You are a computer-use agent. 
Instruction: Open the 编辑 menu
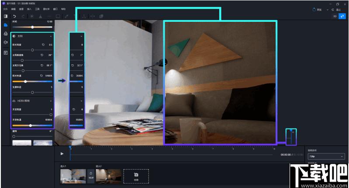[14, 9]
